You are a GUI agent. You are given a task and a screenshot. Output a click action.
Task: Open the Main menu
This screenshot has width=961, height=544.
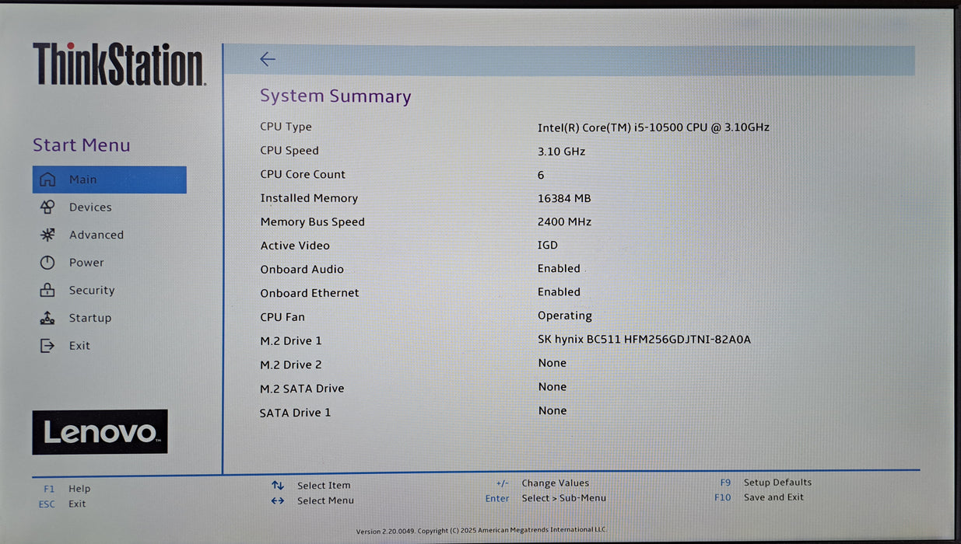click(110, 180)
